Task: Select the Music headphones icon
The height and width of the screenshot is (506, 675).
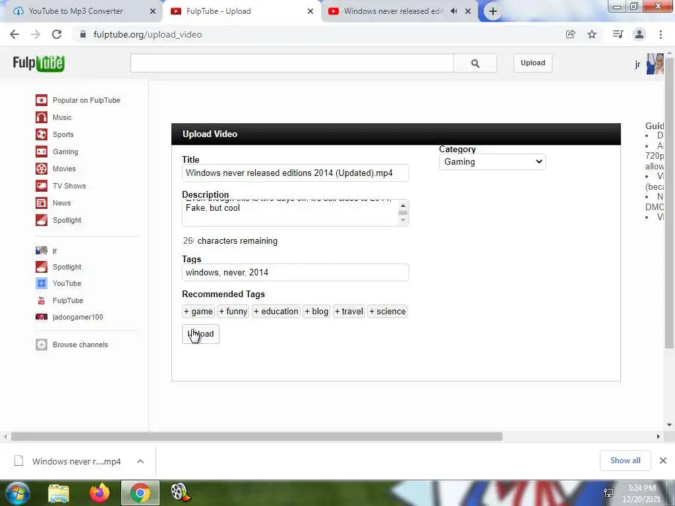Action: tap(42, 117)
